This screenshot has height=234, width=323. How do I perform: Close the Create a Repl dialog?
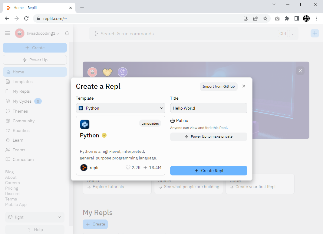click(x=244, y=86)
